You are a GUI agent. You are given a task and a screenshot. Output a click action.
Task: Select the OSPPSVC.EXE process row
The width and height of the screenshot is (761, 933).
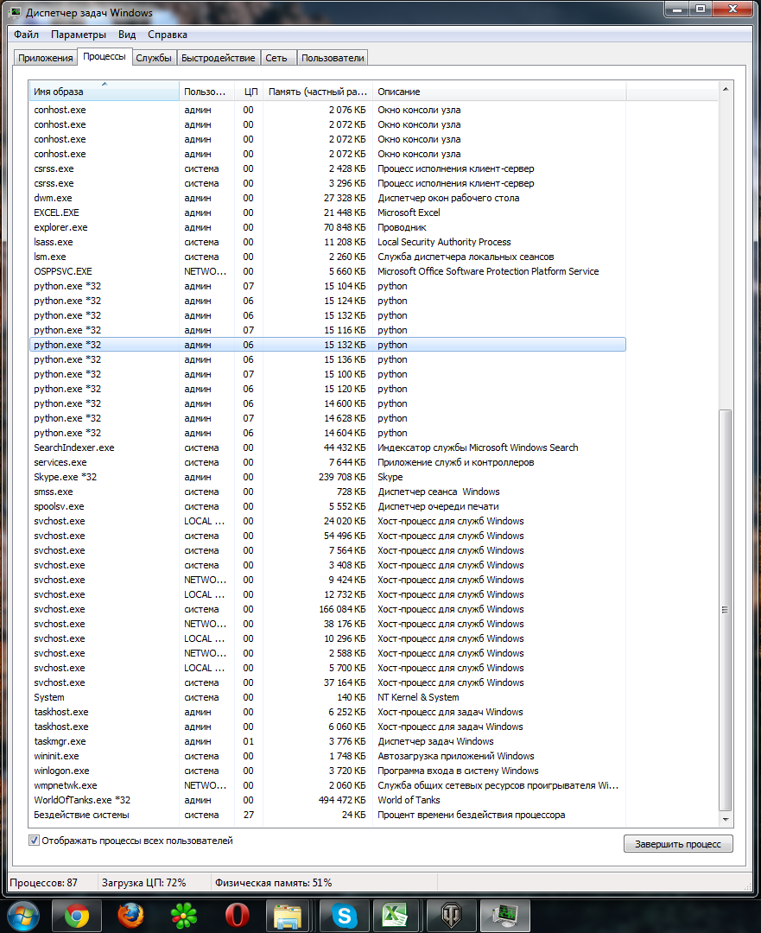[327, 271]
